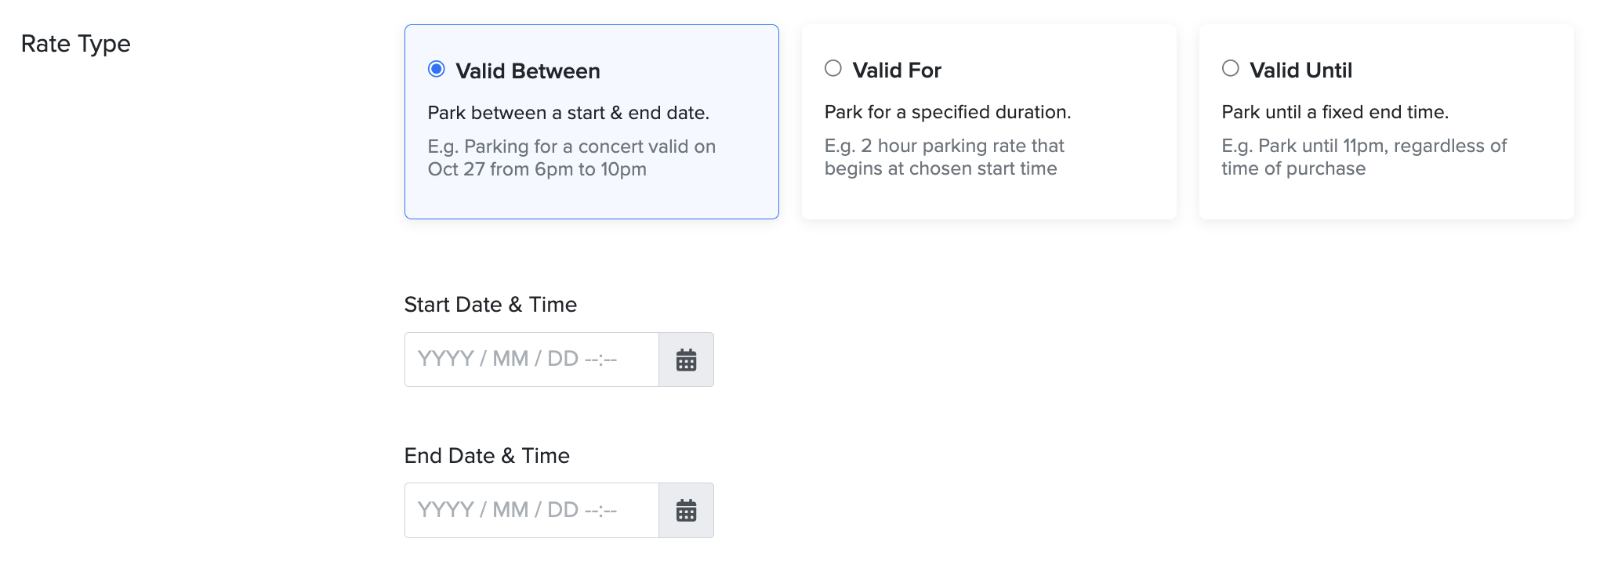Click the End Date & Time input field

point(531,511)
